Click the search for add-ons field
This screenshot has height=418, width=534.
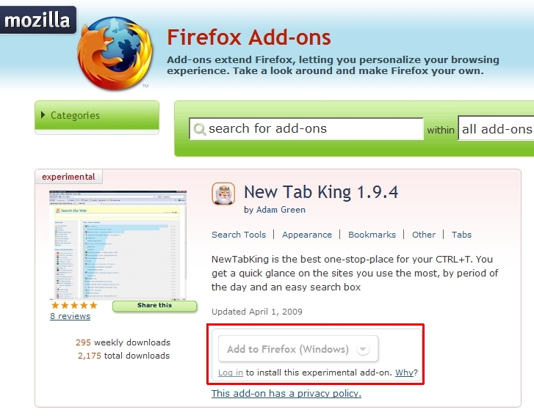(306, 129)
